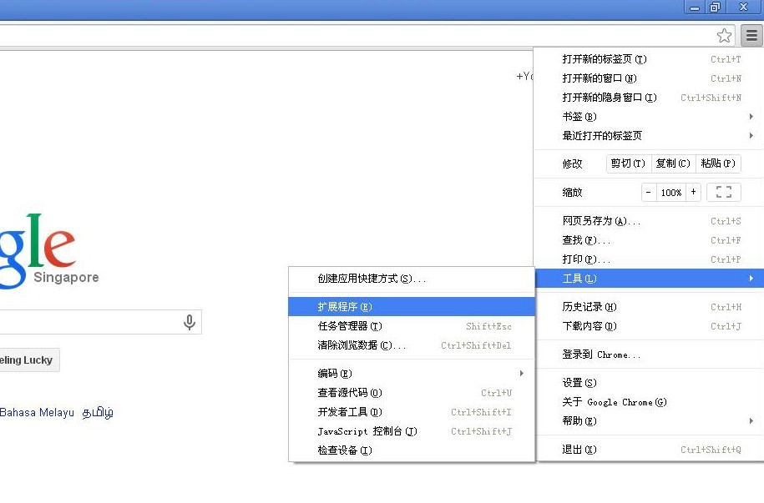Image resolution: width=764 pixels, height=503 pixels.
Task: Click the 剪切 cut button
Action: coord(628,163)
